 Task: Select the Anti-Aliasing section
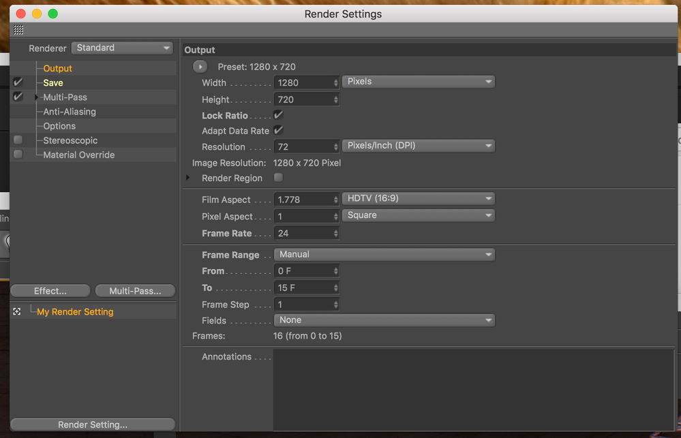tap(70, 112)
